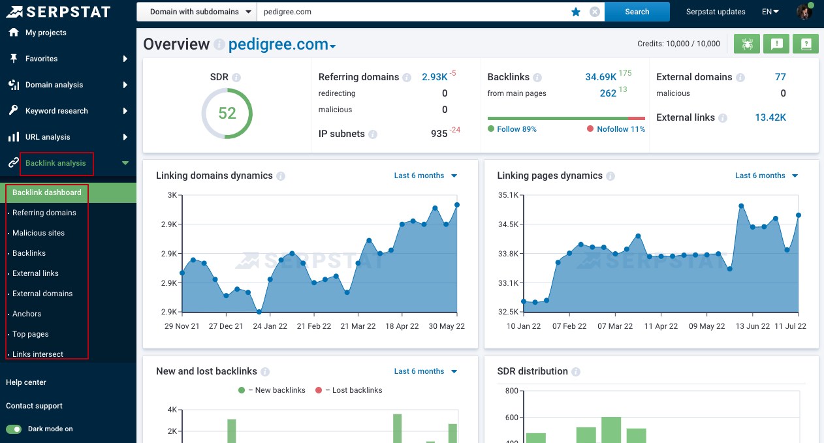Select Backlink dashboard menu item
This screenshot has width=824, height=443.
pyautogui.click(x=68, y=192)
